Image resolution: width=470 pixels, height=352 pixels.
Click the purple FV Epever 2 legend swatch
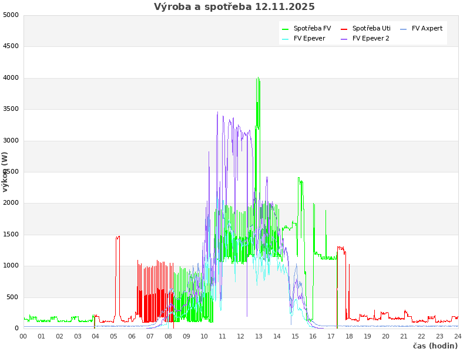pos(344,39)
